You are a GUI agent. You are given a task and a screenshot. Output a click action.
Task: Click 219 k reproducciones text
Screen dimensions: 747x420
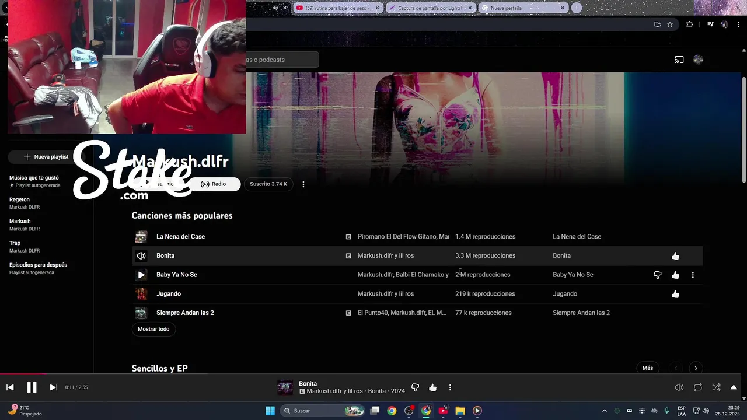click(x=485, y=294)
